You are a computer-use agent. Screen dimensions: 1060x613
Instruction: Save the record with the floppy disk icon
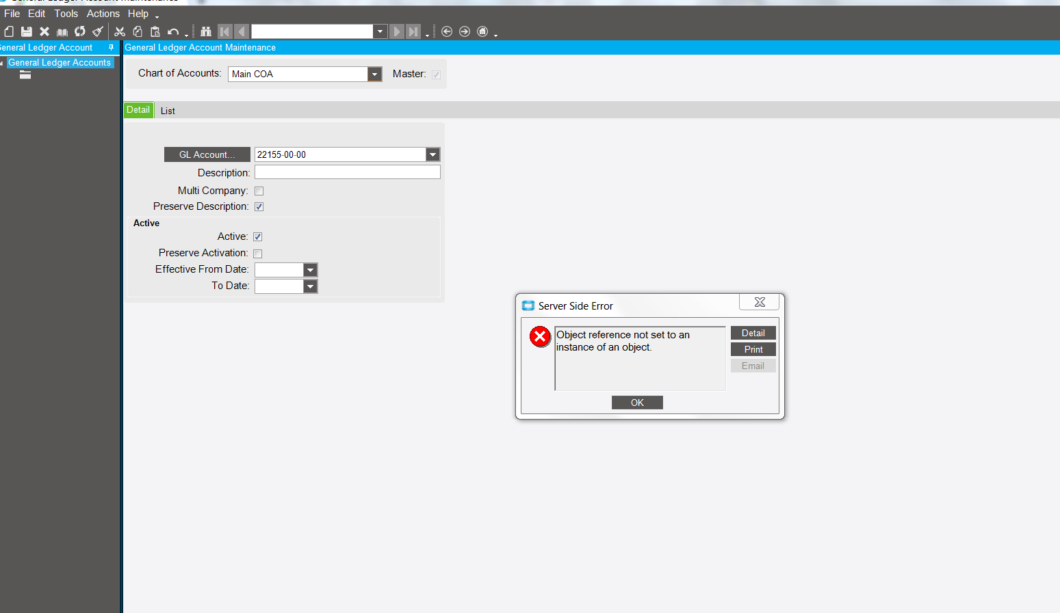coord(27,31)
